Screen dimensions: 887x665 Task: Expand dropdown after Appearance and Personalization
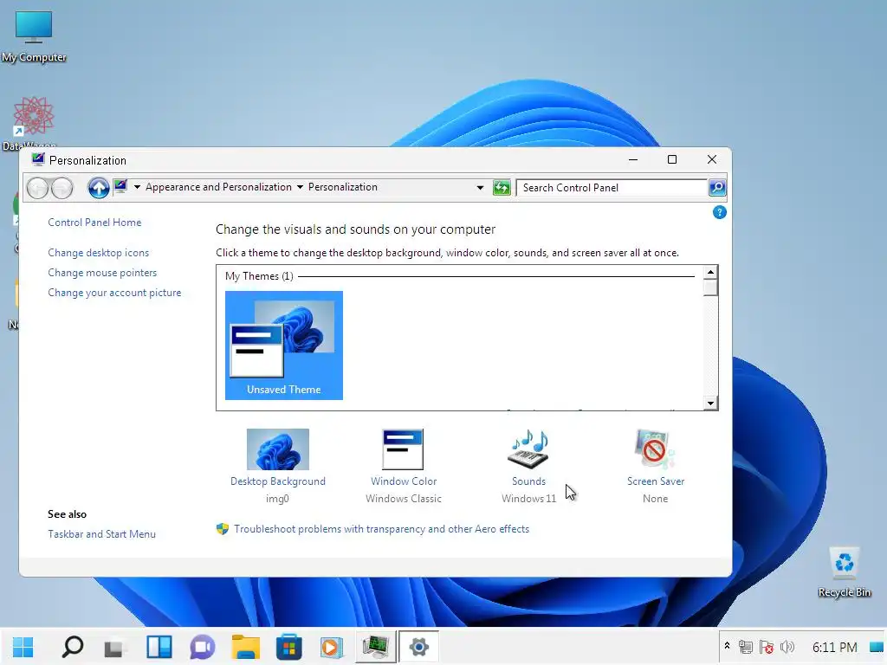(300, 187)
